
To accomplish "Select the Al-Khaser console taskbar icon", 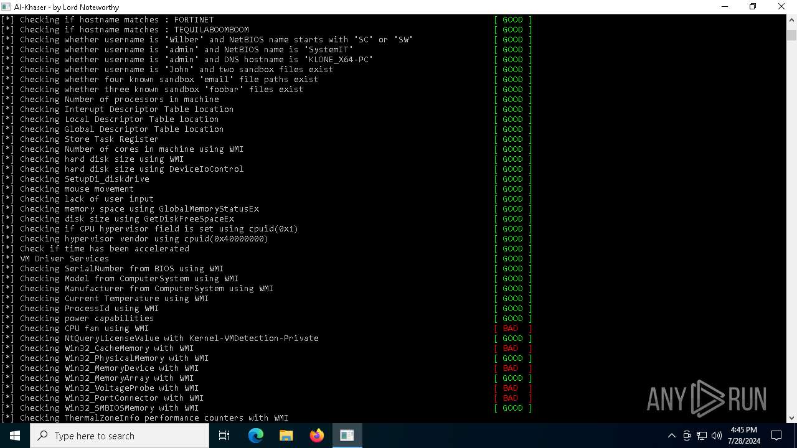I will point(347,436).
